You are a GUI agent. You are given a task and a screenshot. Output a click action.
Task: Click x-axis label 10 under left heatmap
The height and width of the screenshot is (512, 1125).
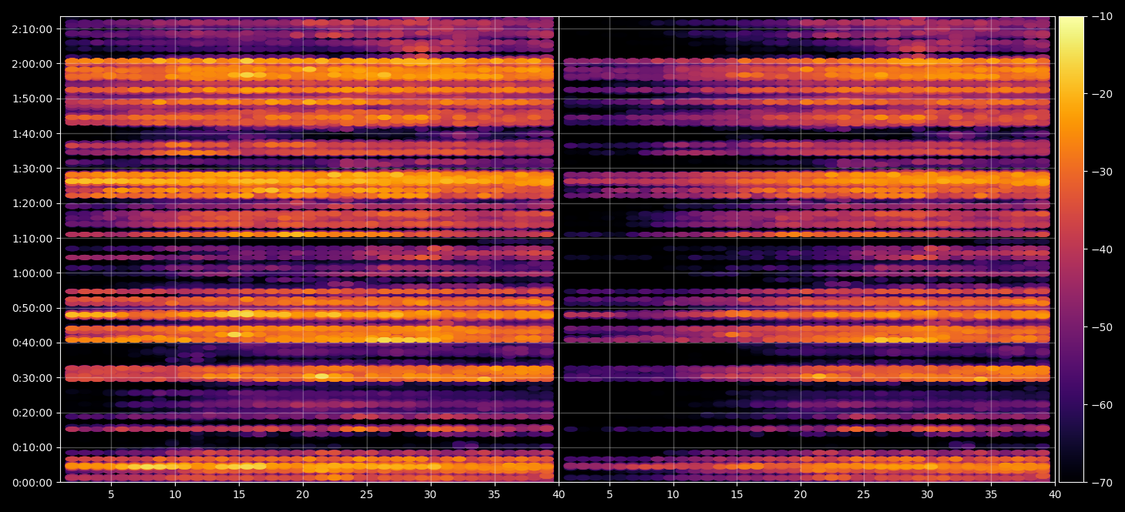[175, 494]
